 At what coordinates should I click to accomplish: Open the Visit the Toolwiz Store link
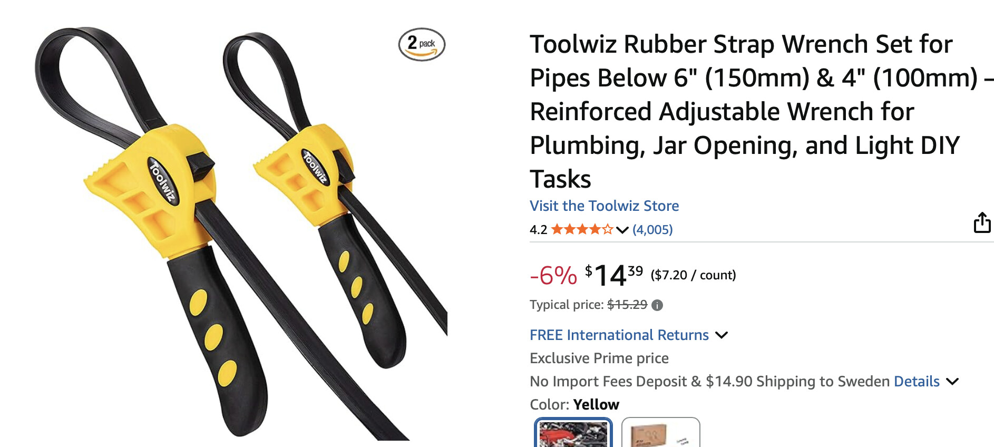[x=604, y=206]
